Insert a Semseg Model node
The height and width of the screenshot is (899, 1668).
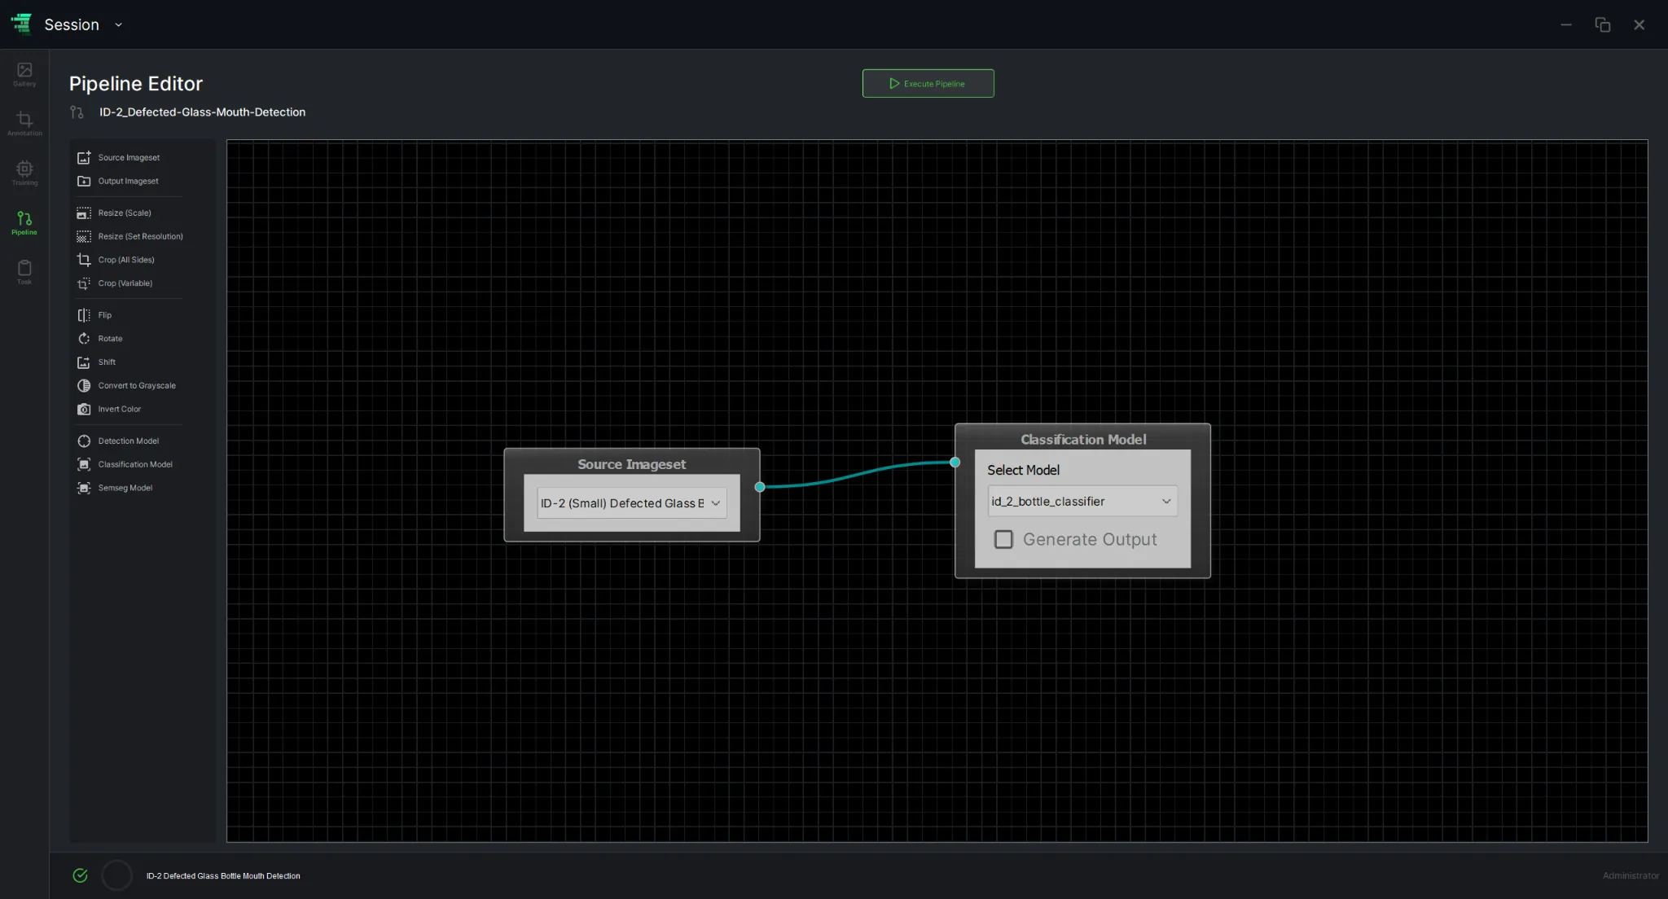tap(115, 489)
